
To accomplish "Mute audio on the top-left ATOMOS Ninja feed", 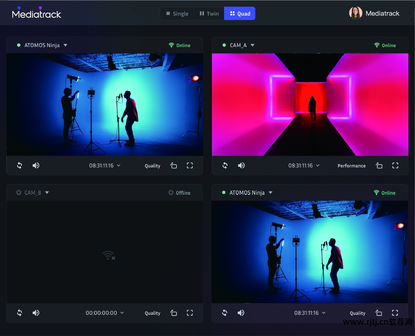I will pyautogui.click(x=36, y=166).
